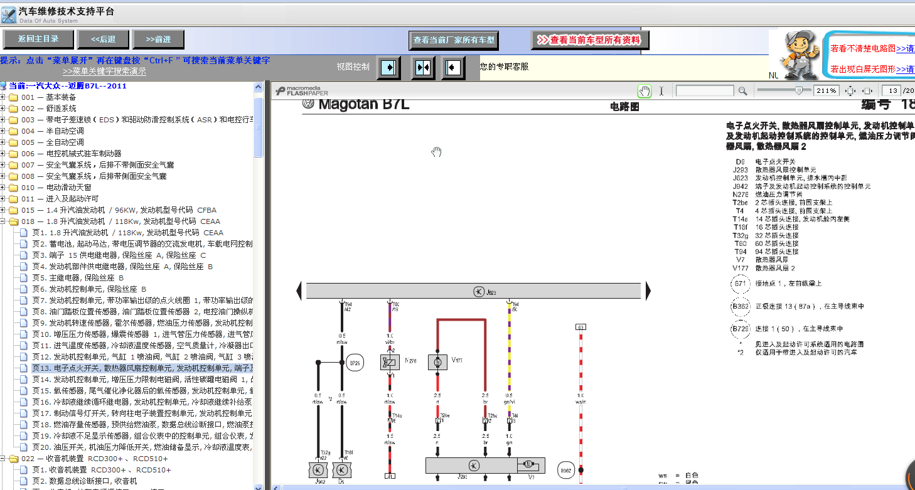Expand the 001 基本装备 tree node
This screenshot has height=490, width=915.
point(3,97)
